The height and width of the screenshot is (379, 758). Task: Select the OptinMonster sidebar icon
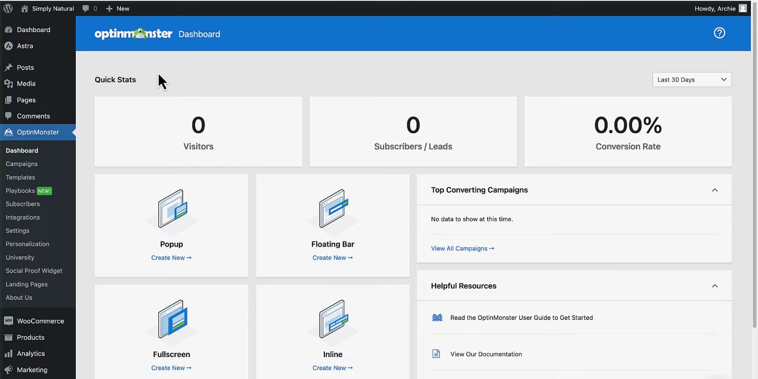[9, 132]
